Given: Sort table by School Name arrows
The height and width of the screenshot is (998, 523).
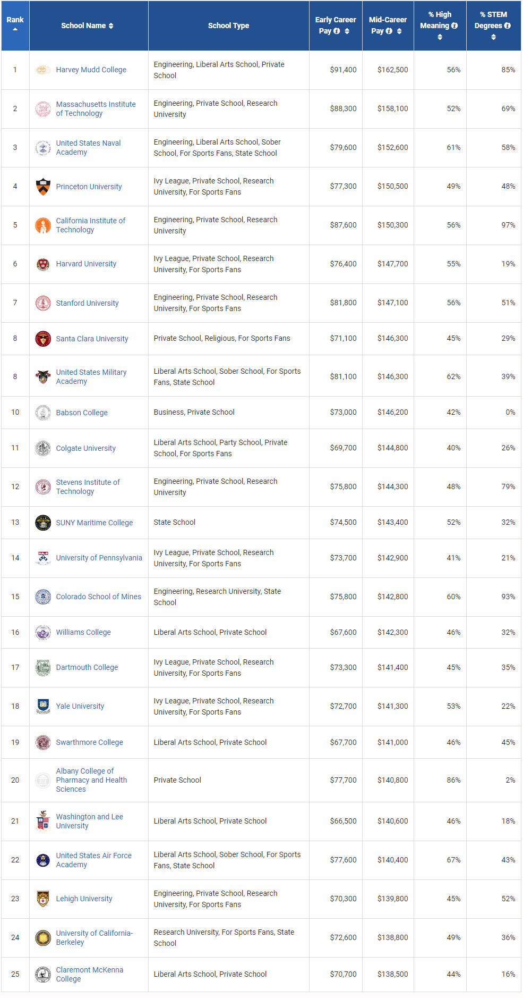Looking at the screenshot, I should tap(111, 26).
